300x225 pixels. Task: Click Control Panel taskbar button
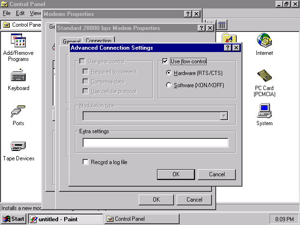(x=142, y=219)
